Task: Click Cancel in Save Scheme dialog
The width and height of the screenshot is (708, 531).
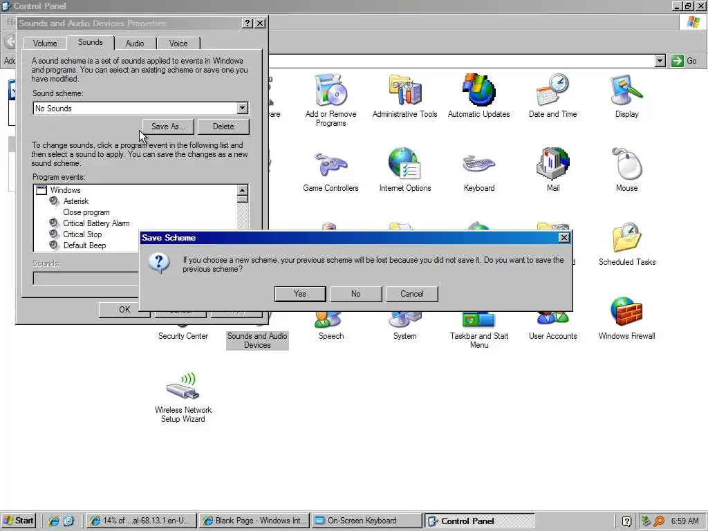Action: [412, 294]
